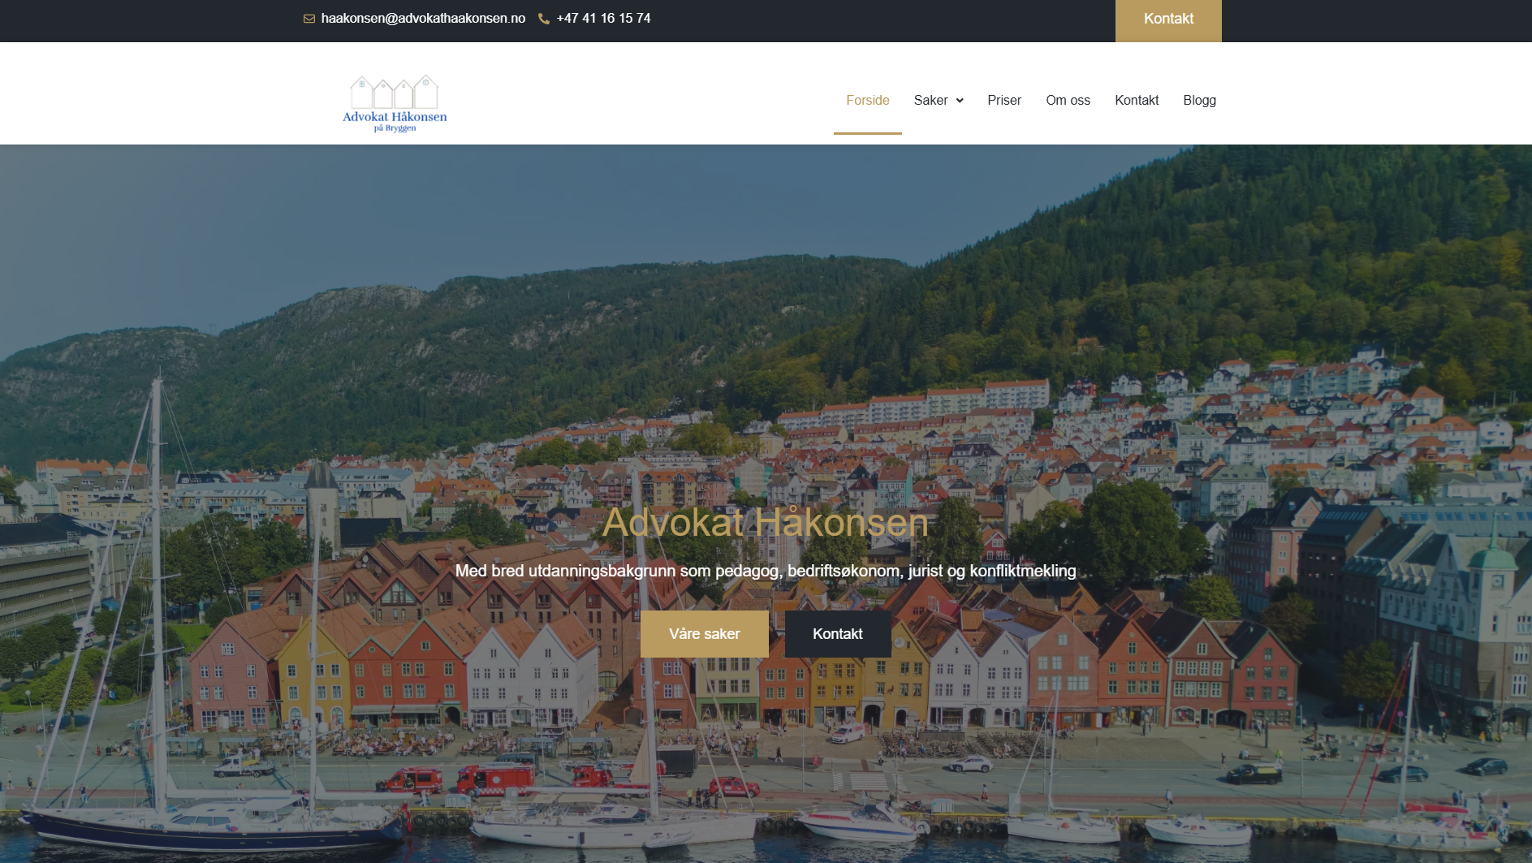The height and width of the screenshot is (863, 1532).
Task: Open the haakonsen@advokathaakonsen.no email link
Action: [x=423, y=19]
